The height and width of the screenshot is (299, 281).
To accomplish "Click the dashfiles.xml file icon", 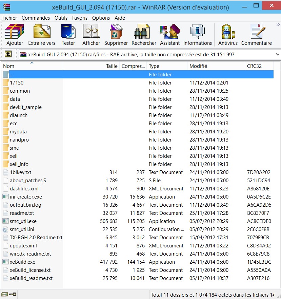I will [6, 189].
